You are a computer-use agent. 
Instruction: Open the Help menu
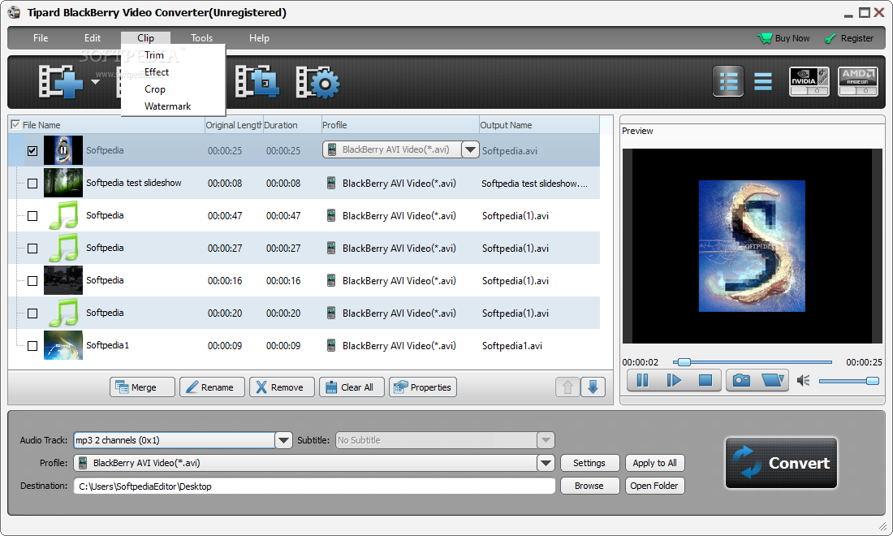(x=259, y=38)
